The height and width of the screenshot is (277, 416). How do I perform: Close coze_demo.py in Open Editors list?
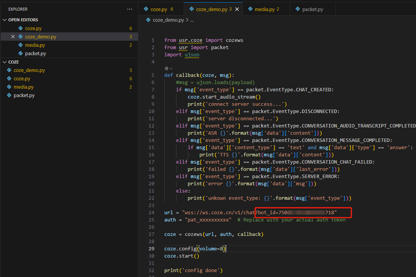pyautogui.click(x=13, y=37)
